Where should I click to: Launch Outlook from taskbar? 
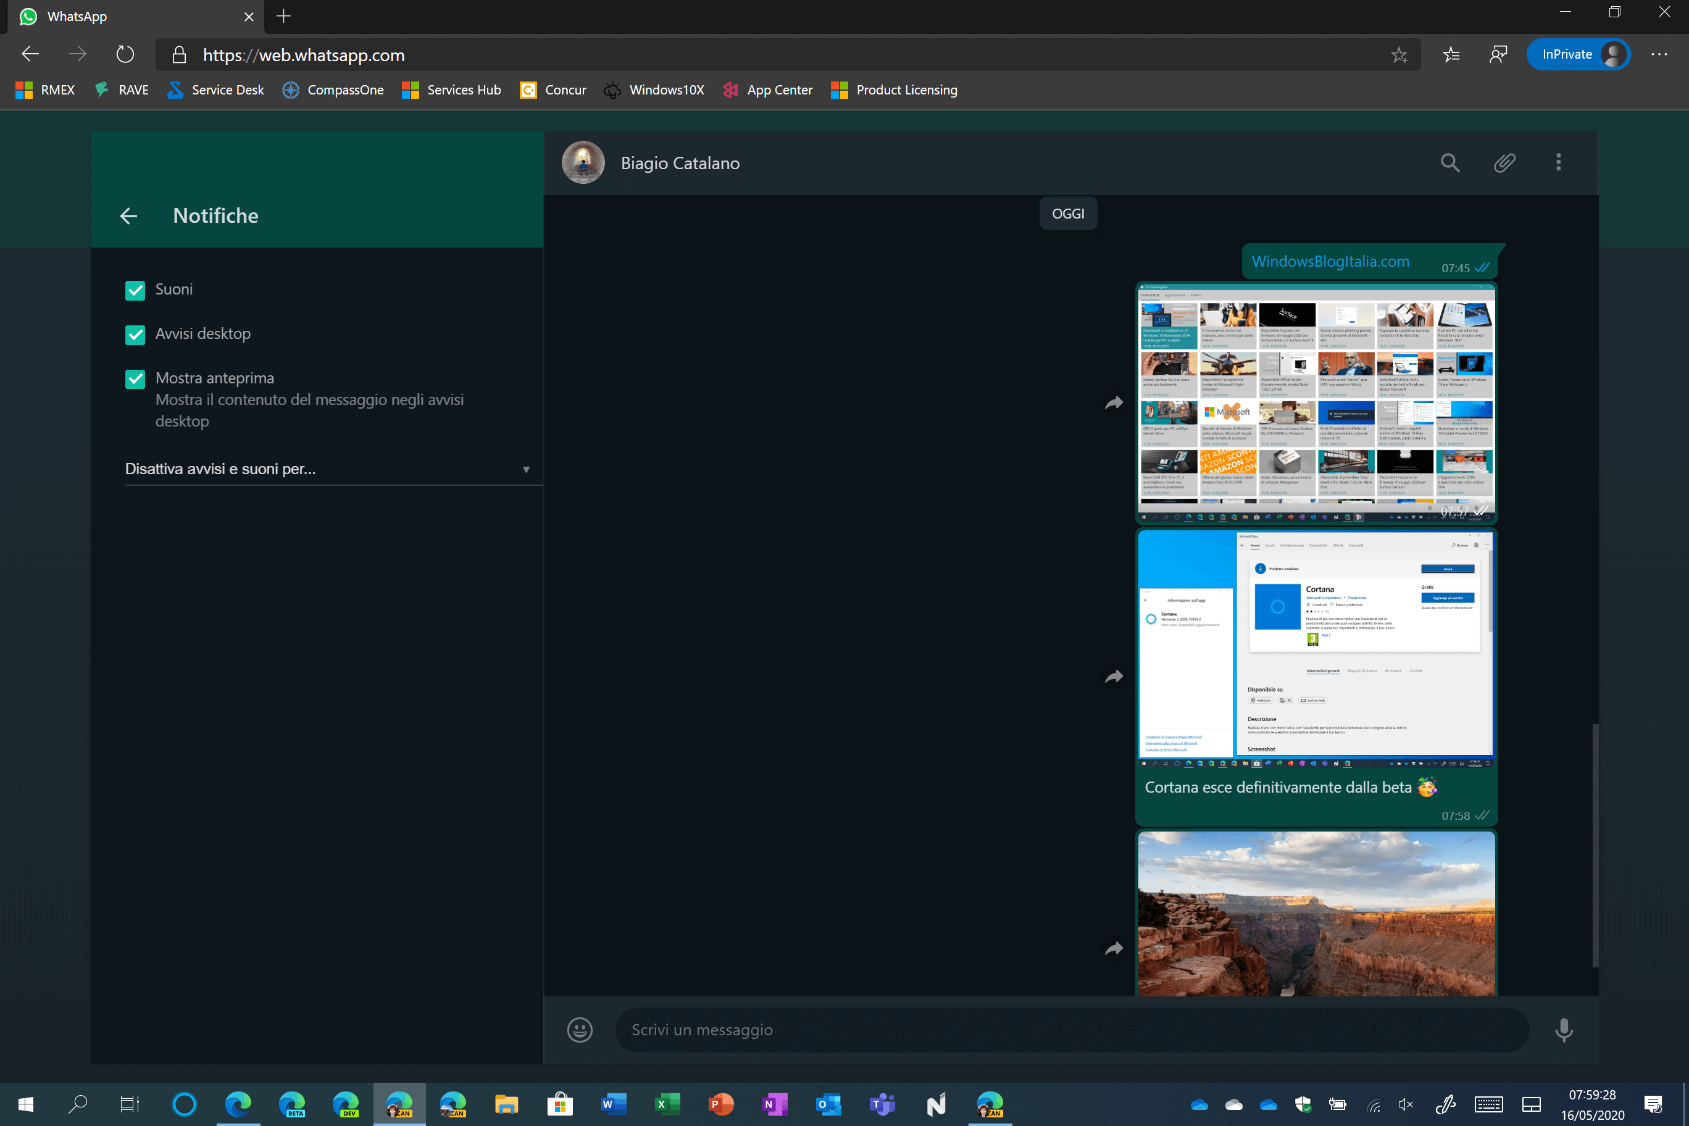(x=828, y=1104)
